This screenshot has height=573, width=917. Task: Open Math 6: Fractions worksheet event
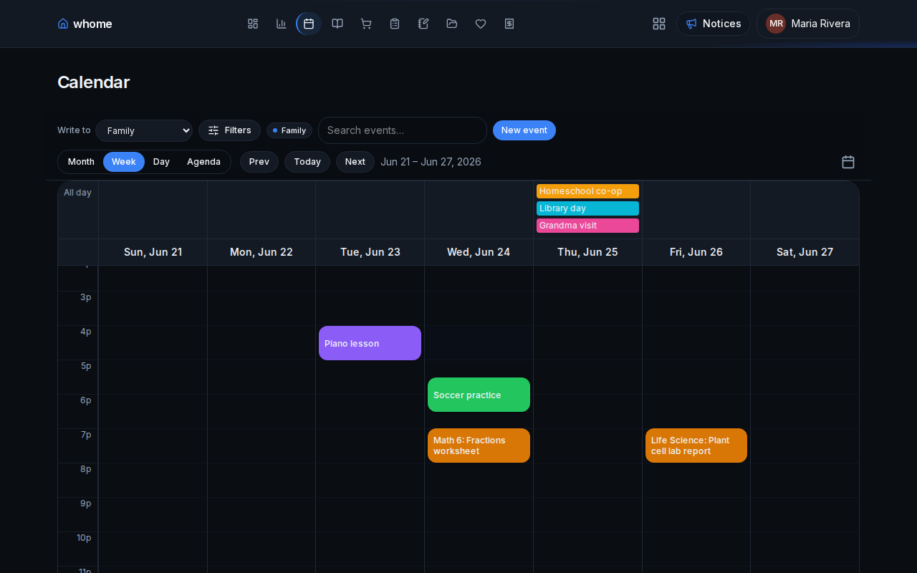pyautogui.click(x=479, y=446)
